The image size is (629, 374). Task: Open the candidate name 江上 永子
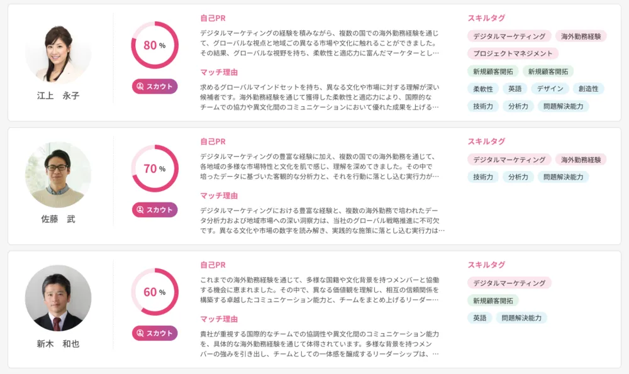(58, 96)
